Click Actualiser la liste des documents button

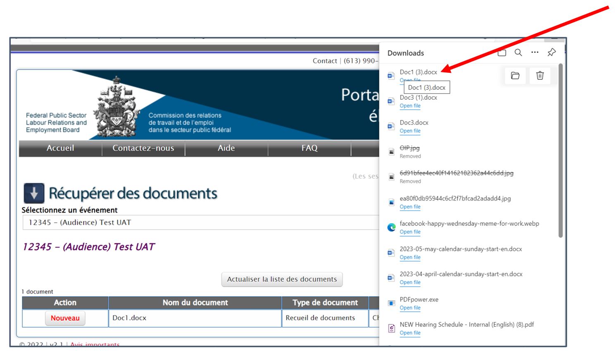point(282,279)
